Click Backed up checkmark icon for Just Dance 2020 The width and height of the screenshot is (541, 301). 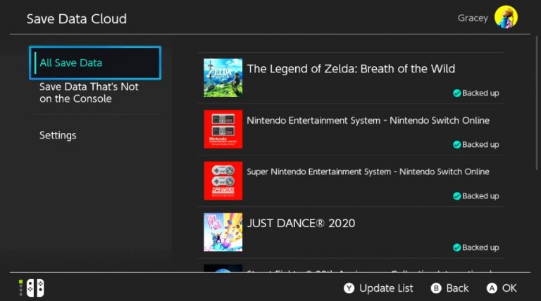click(x=456, y=248)
